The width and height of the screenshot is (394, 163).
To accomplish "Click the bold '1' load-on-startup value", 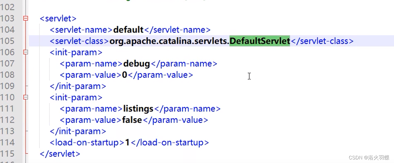I will pos(127,143).
